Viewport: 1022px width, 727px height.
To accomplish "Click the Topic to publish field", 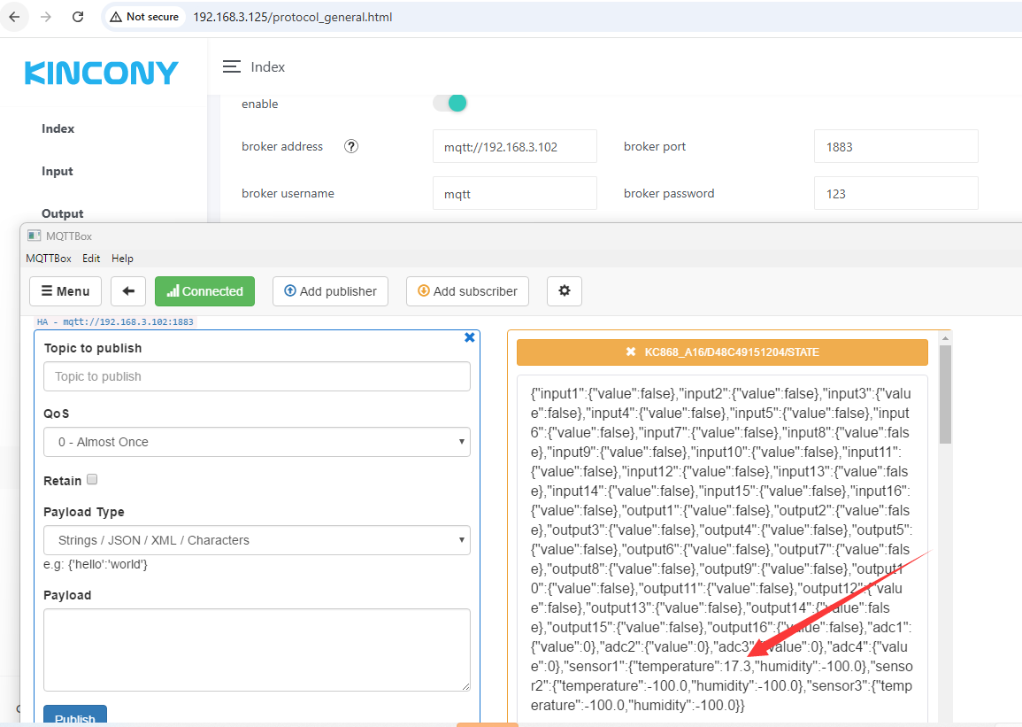I will click(x=257, y=376).
